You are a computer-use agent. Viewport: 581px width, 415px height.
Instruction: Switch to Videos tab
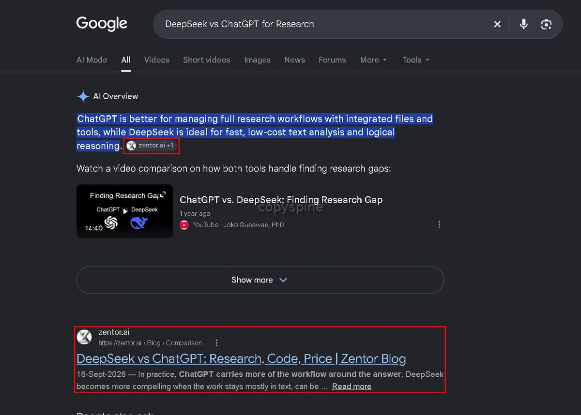pyautogui.click(x=157, y=60)
